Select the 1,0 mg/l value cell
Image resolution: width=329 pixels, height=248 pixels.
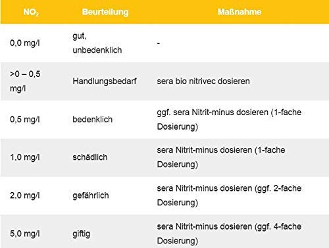tap(25, 157)
